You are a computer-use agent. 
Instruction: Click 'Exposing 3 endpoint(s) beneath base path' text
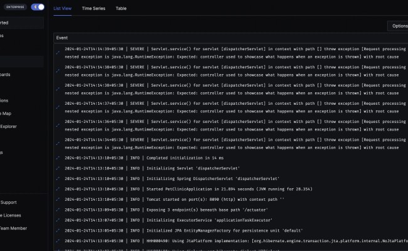(x=207, y=210)
